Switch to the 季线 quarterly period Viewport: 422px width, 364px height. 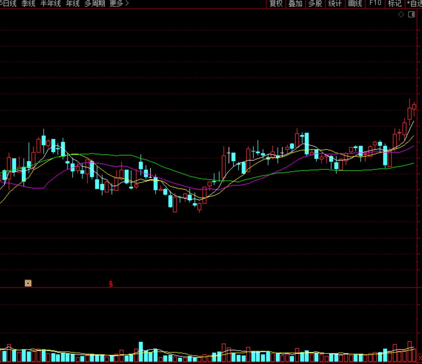(x=28, y=4)
